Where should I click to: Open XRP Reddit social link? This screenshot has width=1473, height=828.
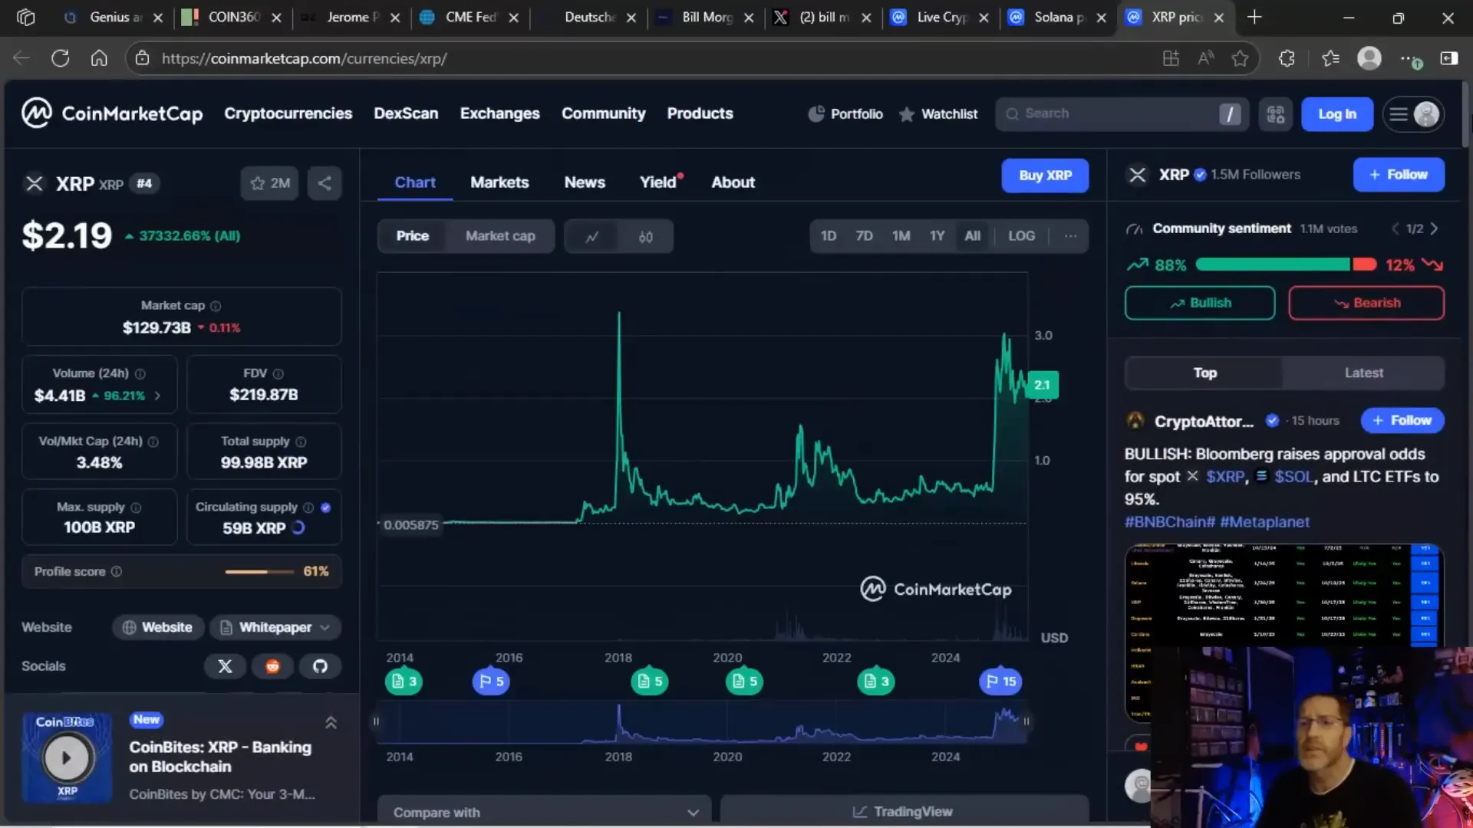(272, 666)
